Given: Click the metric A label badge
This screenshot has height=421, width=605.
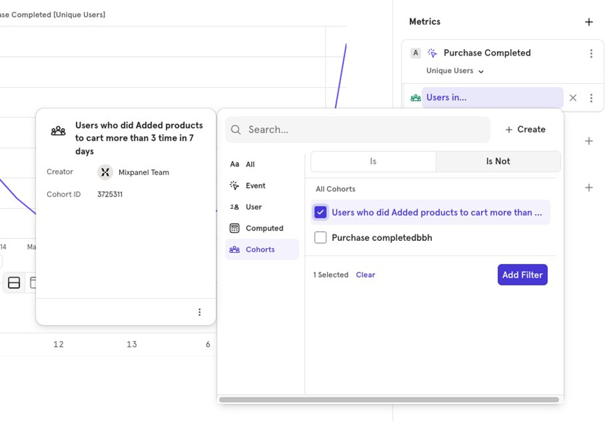Looking at the screenshot, I should point(416,53).
